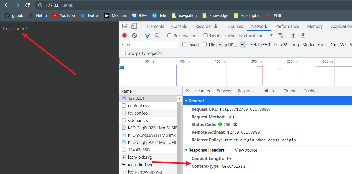Open the navigation bookmark folder
Screen dimensions: 352x174
[184, 16]
